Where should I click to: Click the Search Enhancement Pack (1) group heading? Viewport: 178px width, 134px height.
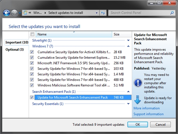click(54, 91)
